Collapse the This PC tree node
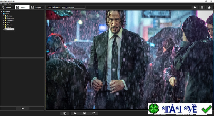Viewport: 214px width, 116px height. coord(2,14)
